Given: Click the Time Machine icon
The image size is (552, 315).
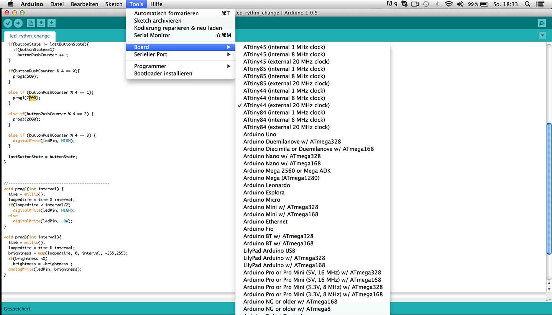Looking at the screenshot, I should click(x=426, y=4).
